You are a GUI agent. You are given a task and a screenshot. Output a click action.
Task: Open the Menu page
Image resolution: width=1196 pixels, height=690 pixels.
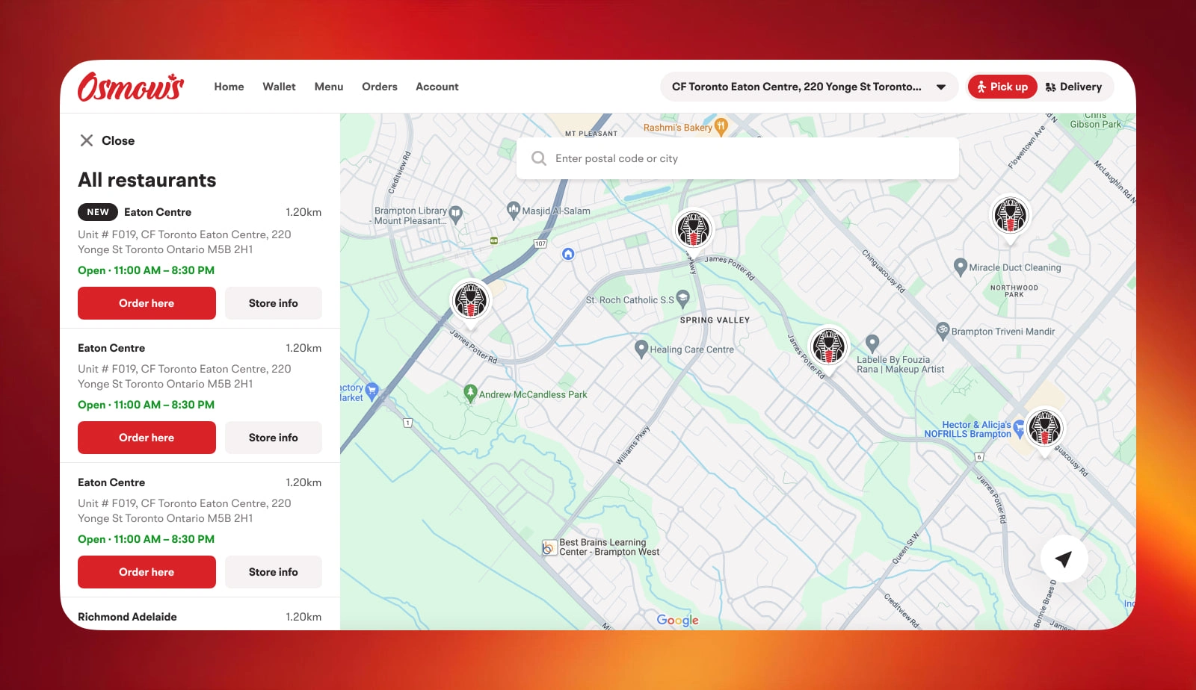point(329,87)
